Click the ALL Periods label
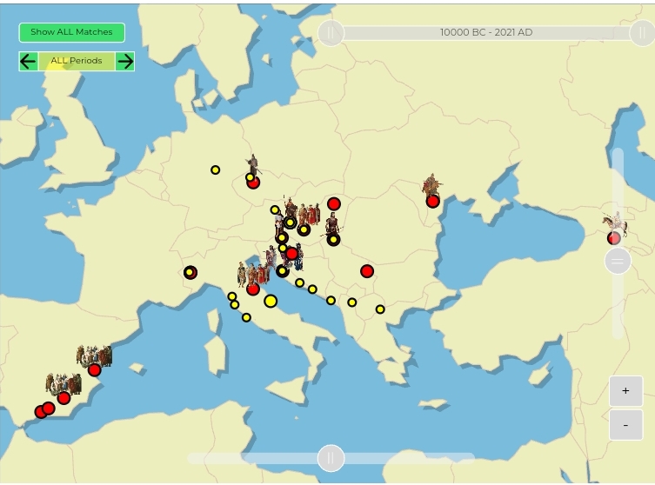The height and width of the screenshot is (485, 655). [77, 61]
